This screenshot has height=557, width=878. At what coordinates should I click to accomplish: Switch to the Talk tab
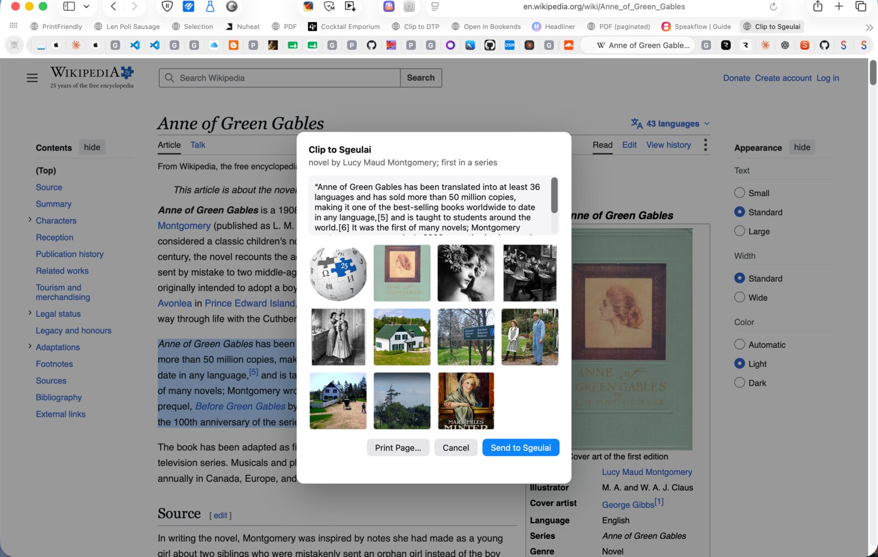[198, 145]
